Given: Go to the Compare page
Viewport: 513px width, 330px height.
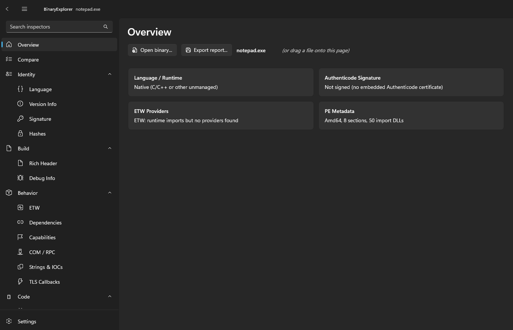Looking at the screenshot, I should (x=59, y=59).
